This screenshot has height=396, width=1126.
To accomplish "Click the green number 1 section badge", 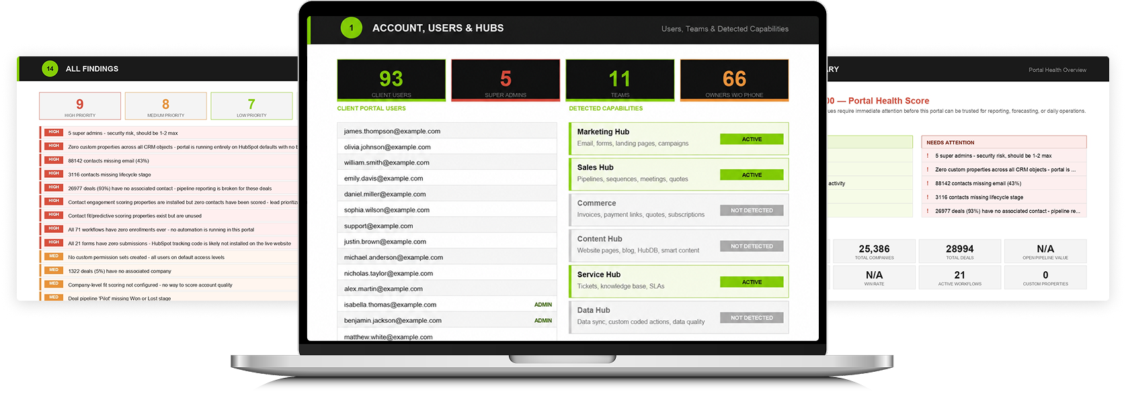I will 351,28.
